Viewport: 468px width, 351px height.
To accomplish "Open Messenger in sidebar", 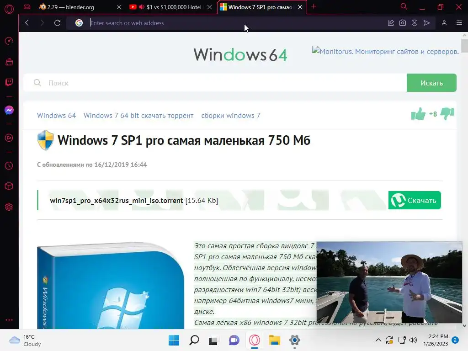I will coord(9,110).
